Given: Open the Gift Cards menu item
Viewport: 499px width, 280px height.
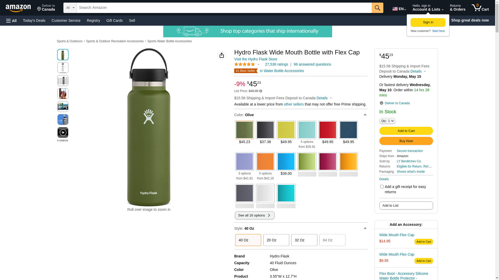Looking at the screenshot, I should tap(114, 20).
